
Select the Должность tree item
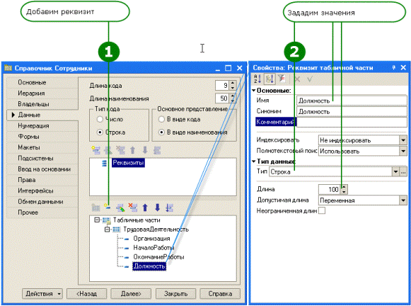149,266
